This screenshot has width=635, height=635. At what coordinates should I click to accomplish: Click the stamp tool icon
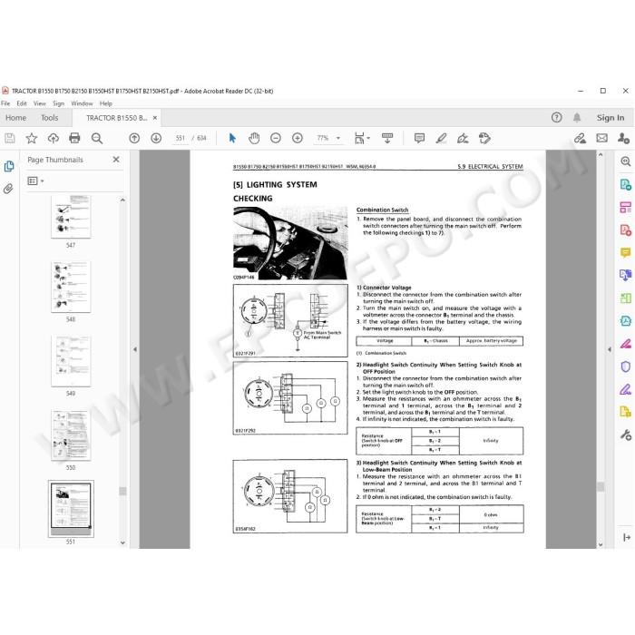484,139
